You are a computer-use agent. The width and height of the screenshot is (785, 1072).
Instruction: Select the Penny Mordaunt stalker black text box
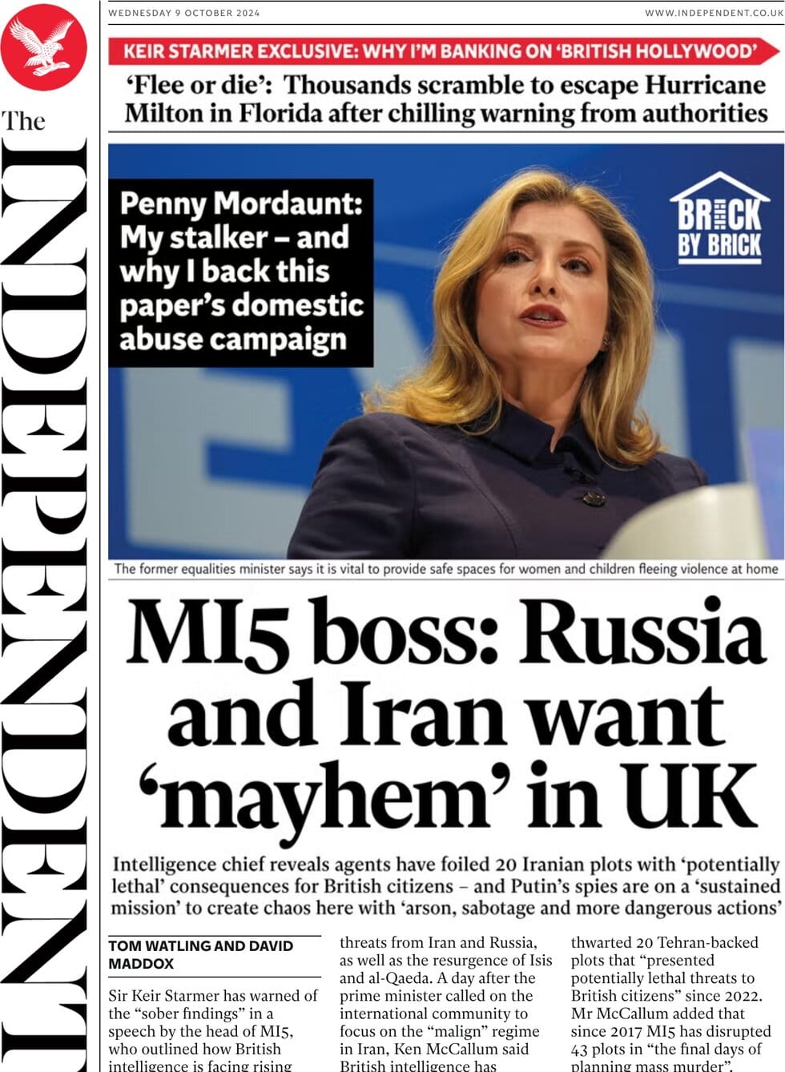click(240, 272)
